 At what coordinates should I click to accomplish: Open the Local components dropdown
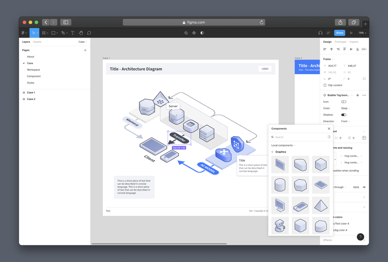coord(283,145)
